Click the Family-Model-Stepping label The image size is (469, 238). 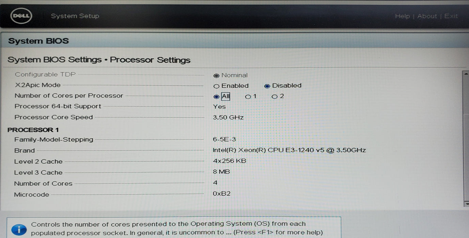coord(54,139)
